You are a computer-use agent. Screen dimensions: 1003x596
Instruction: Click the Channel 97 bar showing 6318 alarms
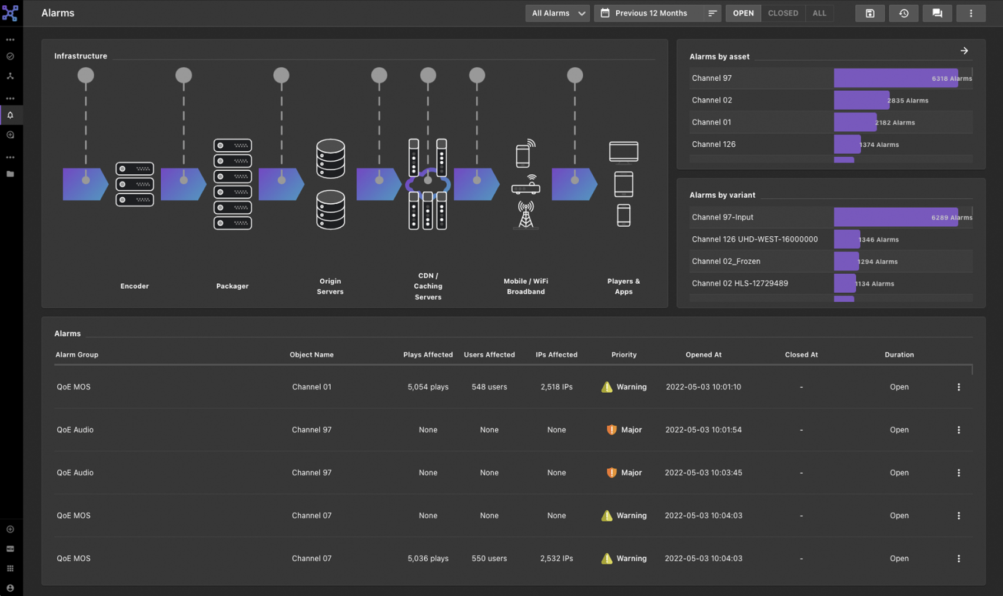[x=896, y=78]
